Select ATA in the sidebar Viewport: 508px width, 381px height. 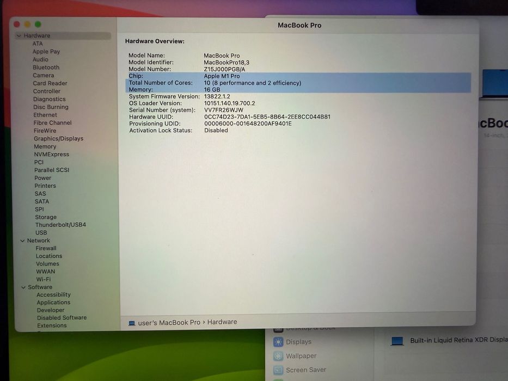pos(38,44)
